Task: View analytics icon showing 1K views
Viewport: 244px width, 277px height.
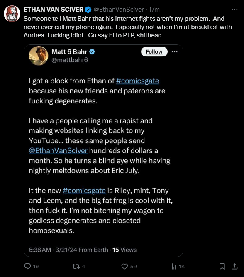Action: coord(173,266)
